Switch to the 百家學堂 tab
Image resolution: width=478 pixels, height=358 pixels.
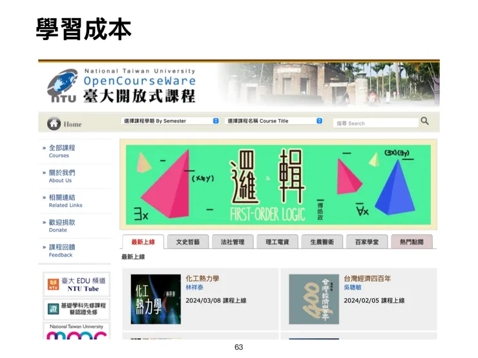pos(367,242)
